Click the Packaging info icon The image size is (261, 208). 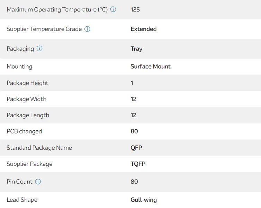coord(39,49)
